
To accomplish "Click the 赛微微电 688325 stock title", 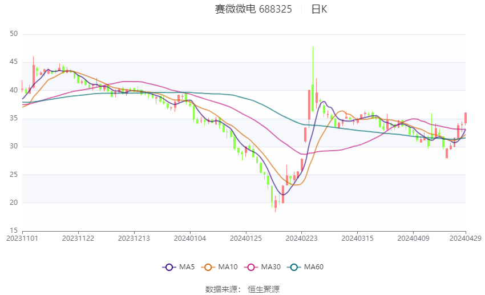I will click(x=253, y=9).
